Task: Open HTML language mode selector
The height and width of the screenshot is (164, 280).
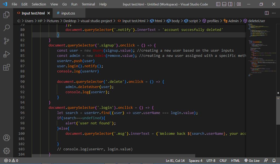Action: (x=235, y=161)
